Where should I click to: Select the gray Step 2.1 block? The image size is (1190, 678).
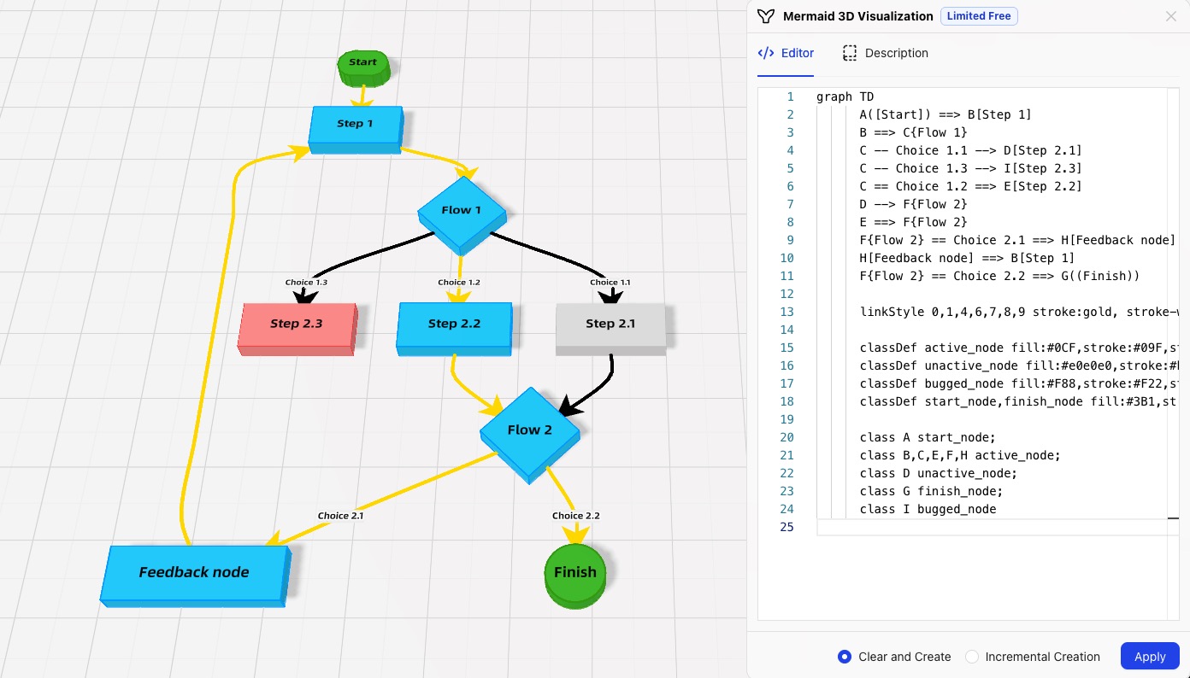(610, 325)
